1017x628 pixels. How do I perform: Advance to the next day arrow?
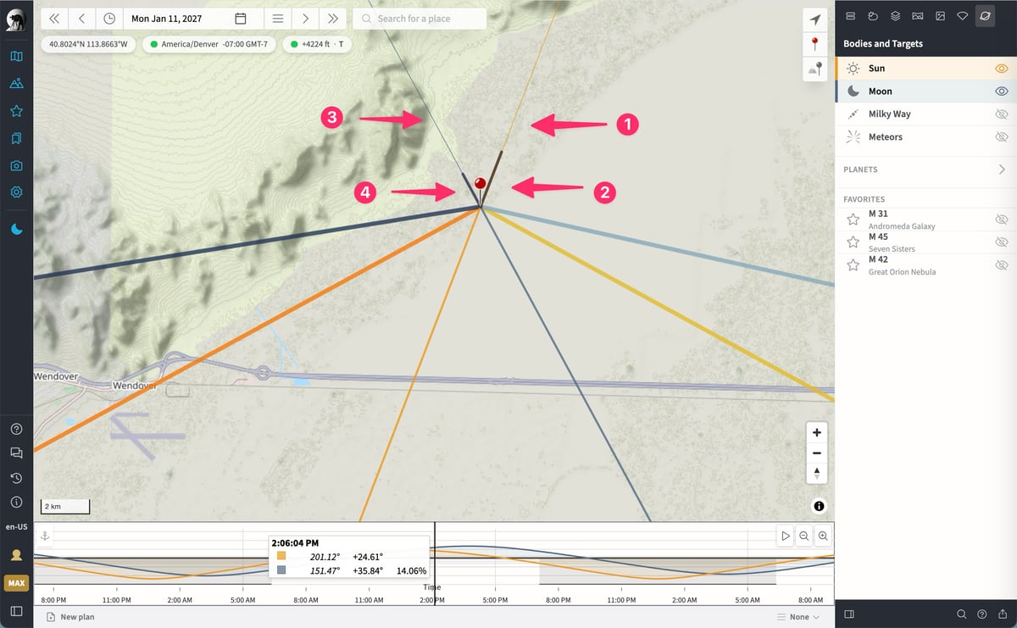305,19
